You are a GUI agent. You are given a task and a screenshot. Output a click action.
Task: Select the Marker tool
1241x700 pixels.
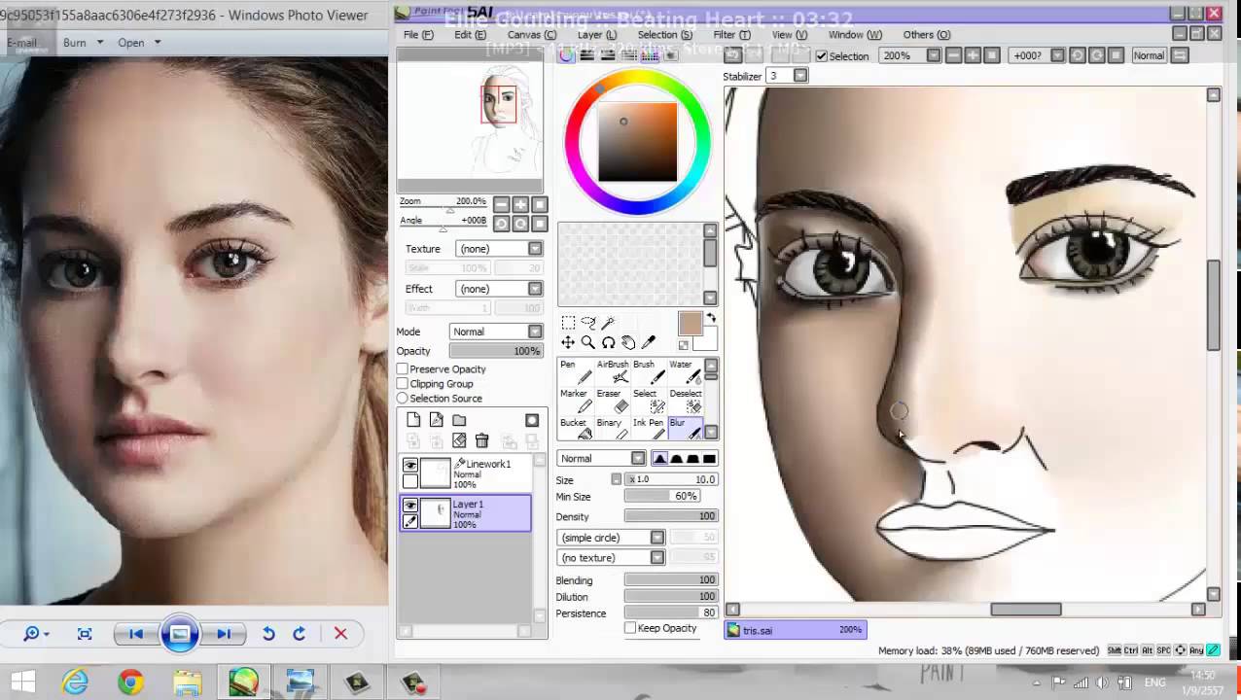(x=574, y=401)
